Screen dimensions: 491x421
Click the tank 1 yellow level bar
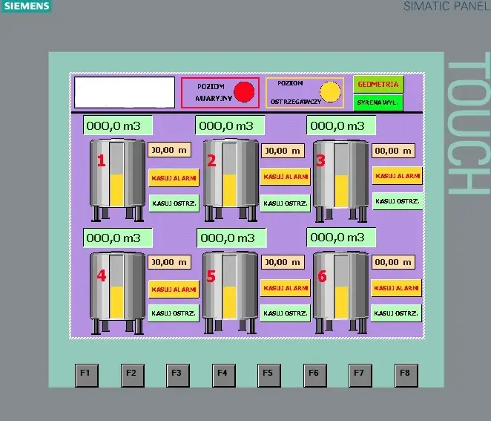pyautogui.click(x=116, y=190)
